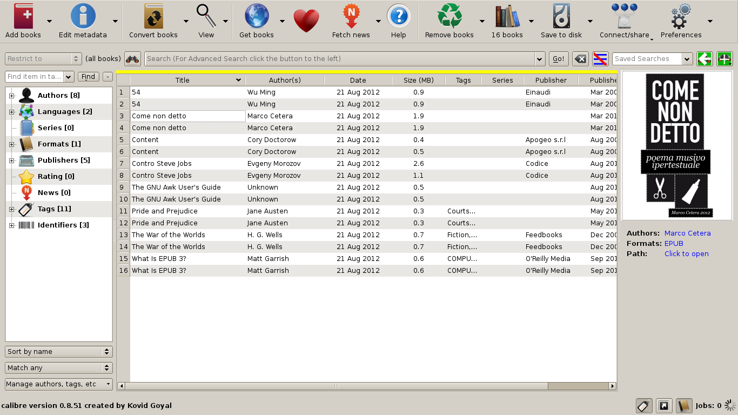Open advanced search binoculars button
This screenshot has width=738, height=415.
tap(132, 59)
